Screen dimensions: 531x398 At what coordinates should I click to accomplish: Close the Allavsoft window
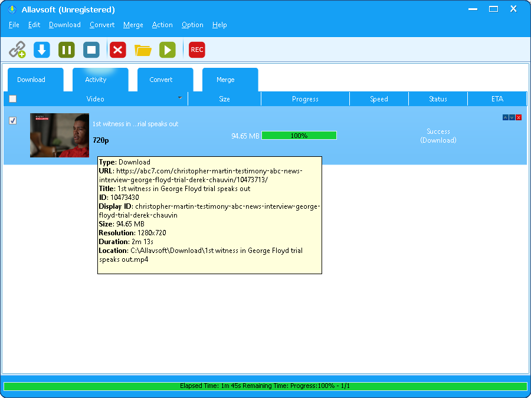513,9
